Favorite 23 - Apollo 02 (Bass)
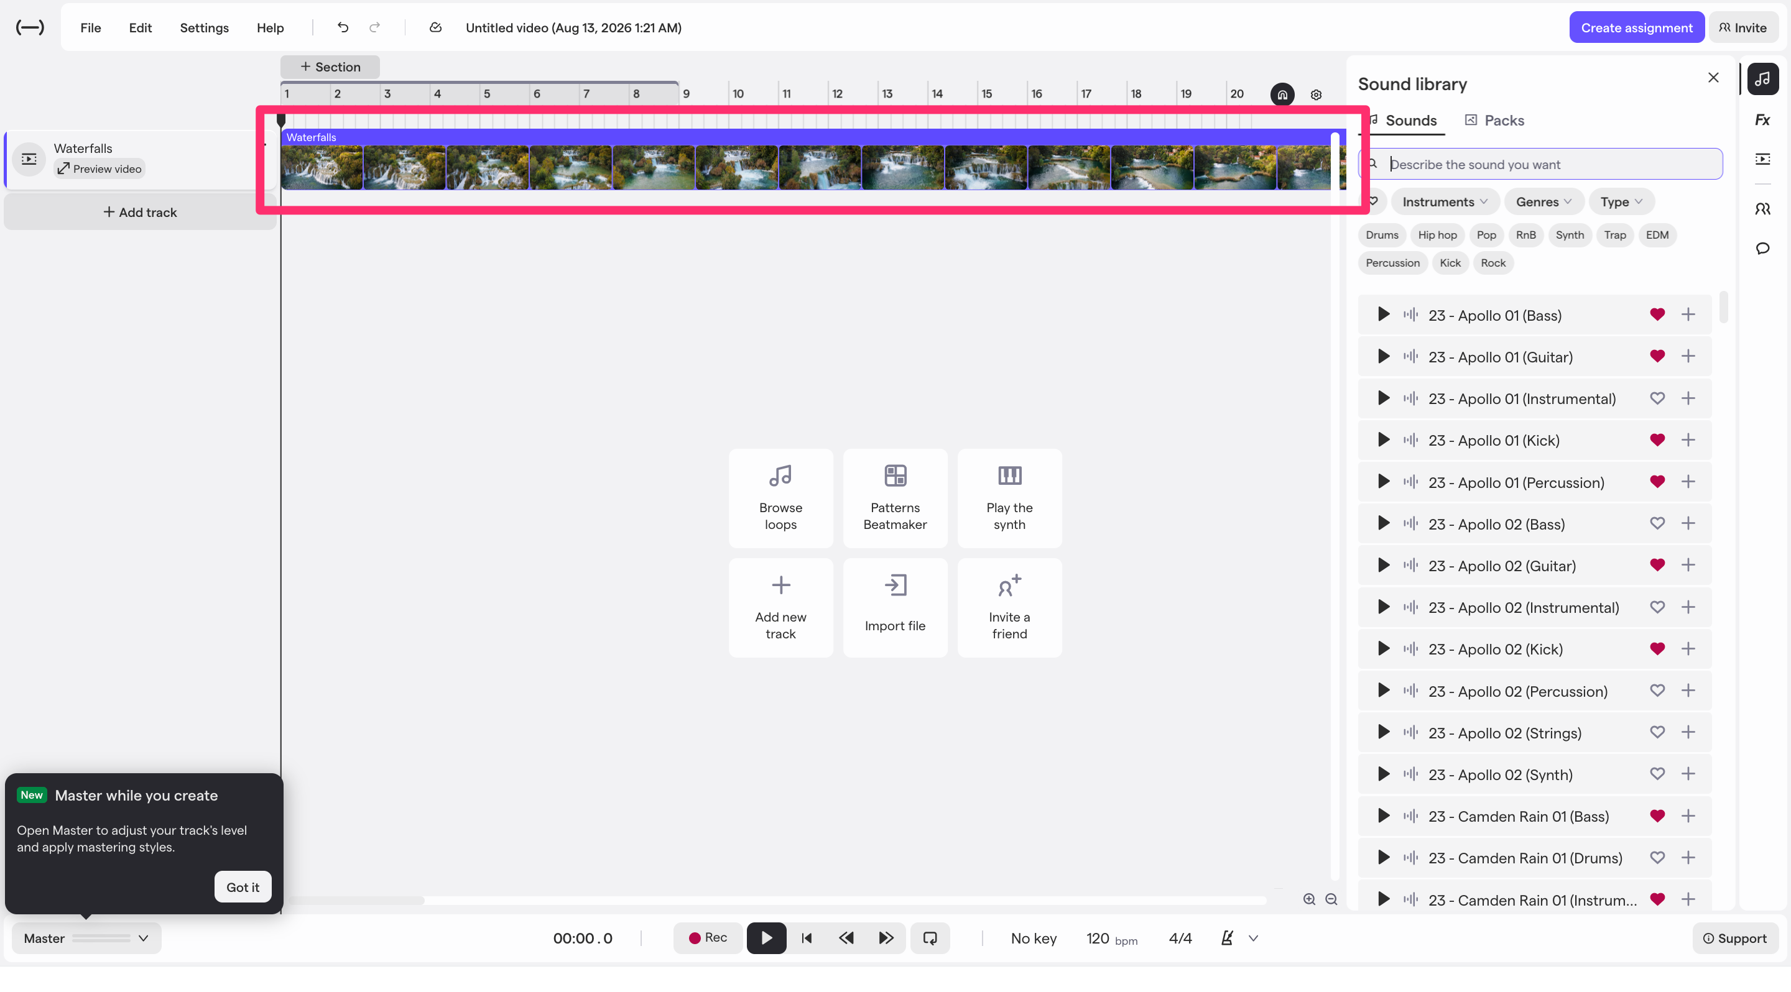 pyautogui.click(x=1657, y=523)
